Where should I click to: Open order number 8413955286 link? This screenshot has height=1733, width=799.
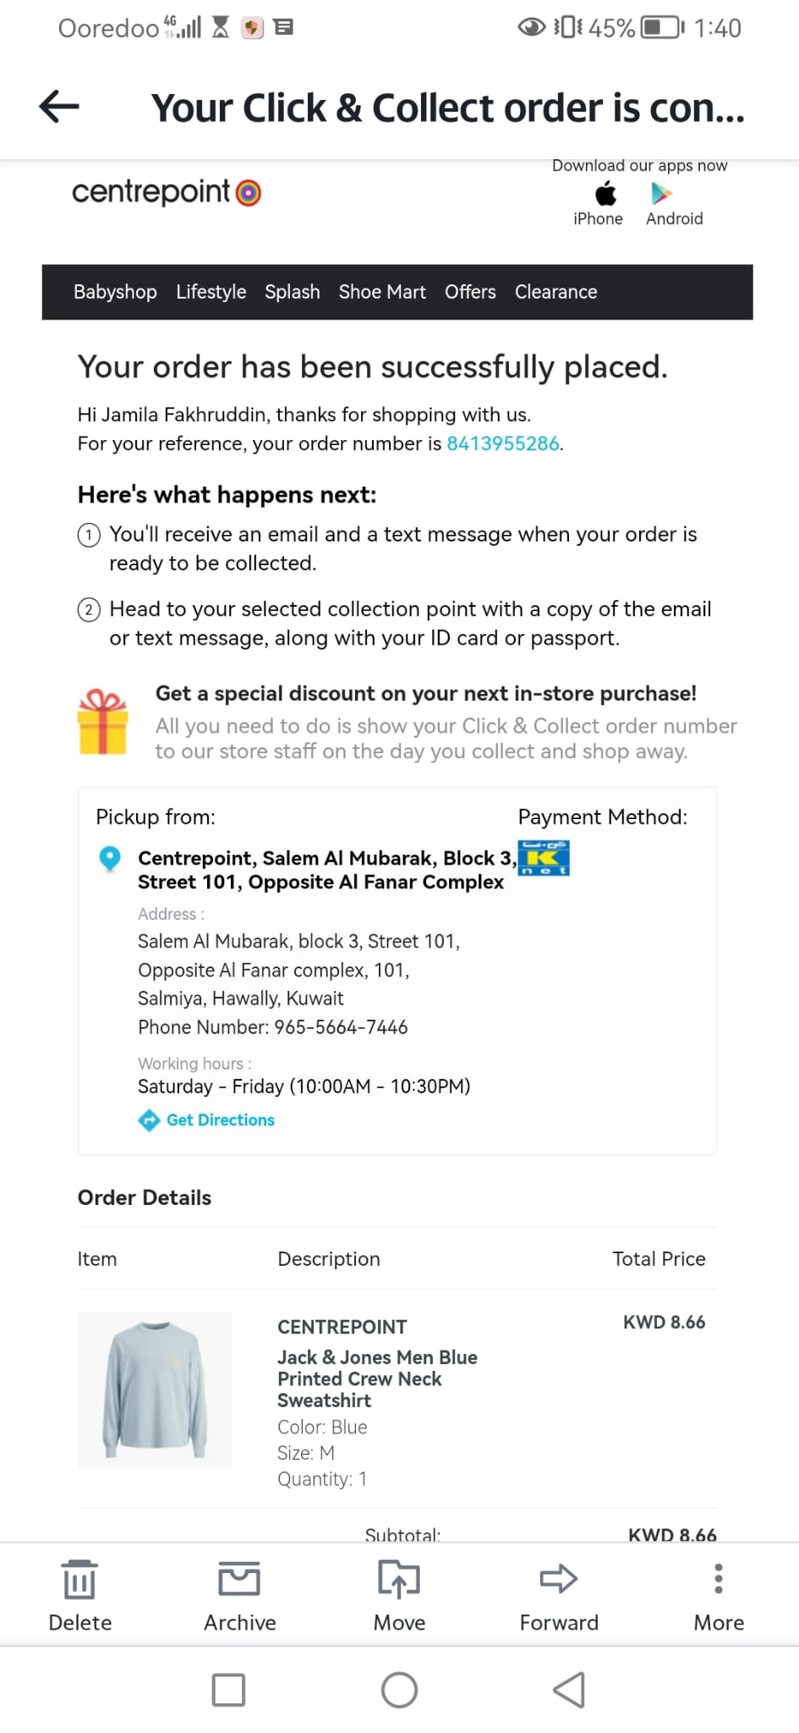click(503, 444)
